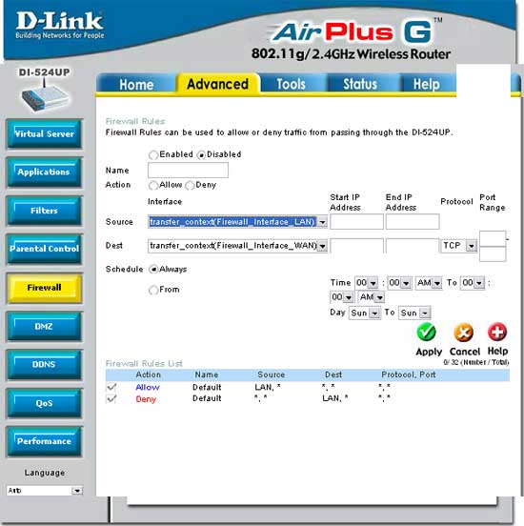Image resolution: width=524 pixels, height=526 pixels.
Task: Click the red Help plus icon
Action: [497, 332]
